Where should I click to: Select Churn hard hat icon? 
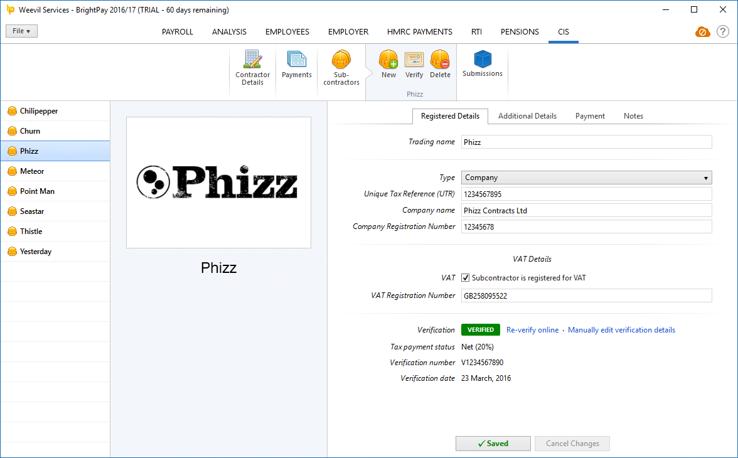point(13,131)
